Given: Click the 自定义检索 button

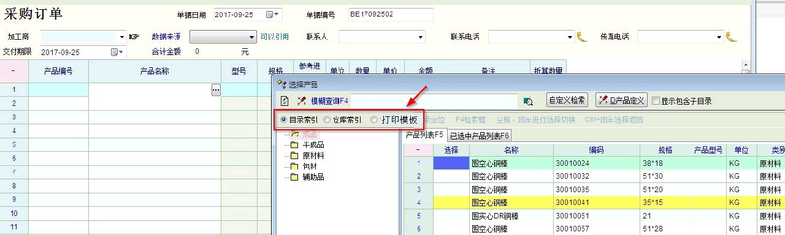Looking at the screenshot, I should pyautogui.click(x=567, y=100).
